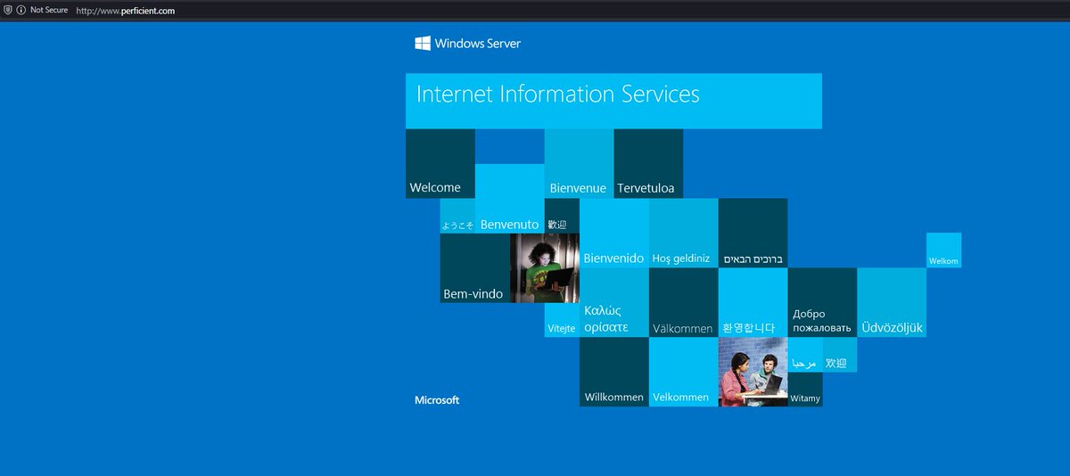Click the مرحبا tile
Screen dimensions: 1070x476
coord(805,355)
